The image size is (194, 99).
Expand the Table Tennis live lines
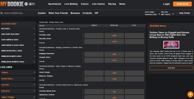(18, 97)
